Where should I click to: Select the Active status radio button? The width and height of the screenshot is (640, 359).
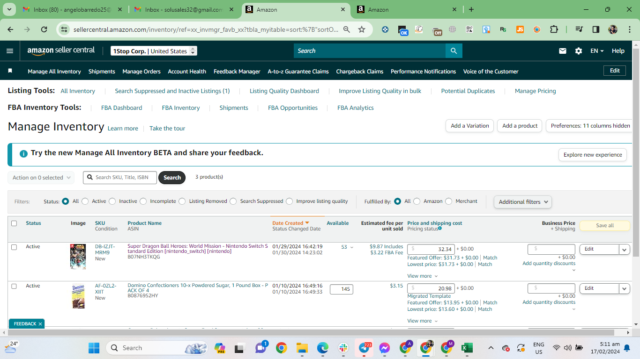click(x=85, y=201)
